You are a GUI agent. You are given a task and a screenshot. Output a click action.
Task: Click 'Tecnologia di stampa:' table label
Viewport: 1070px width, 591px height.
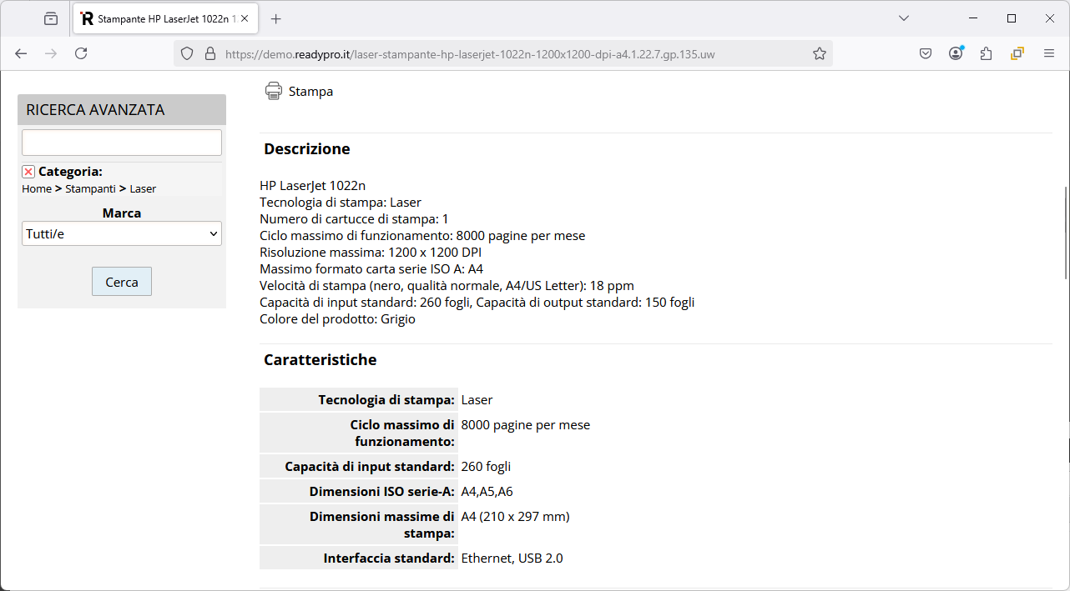386,400
